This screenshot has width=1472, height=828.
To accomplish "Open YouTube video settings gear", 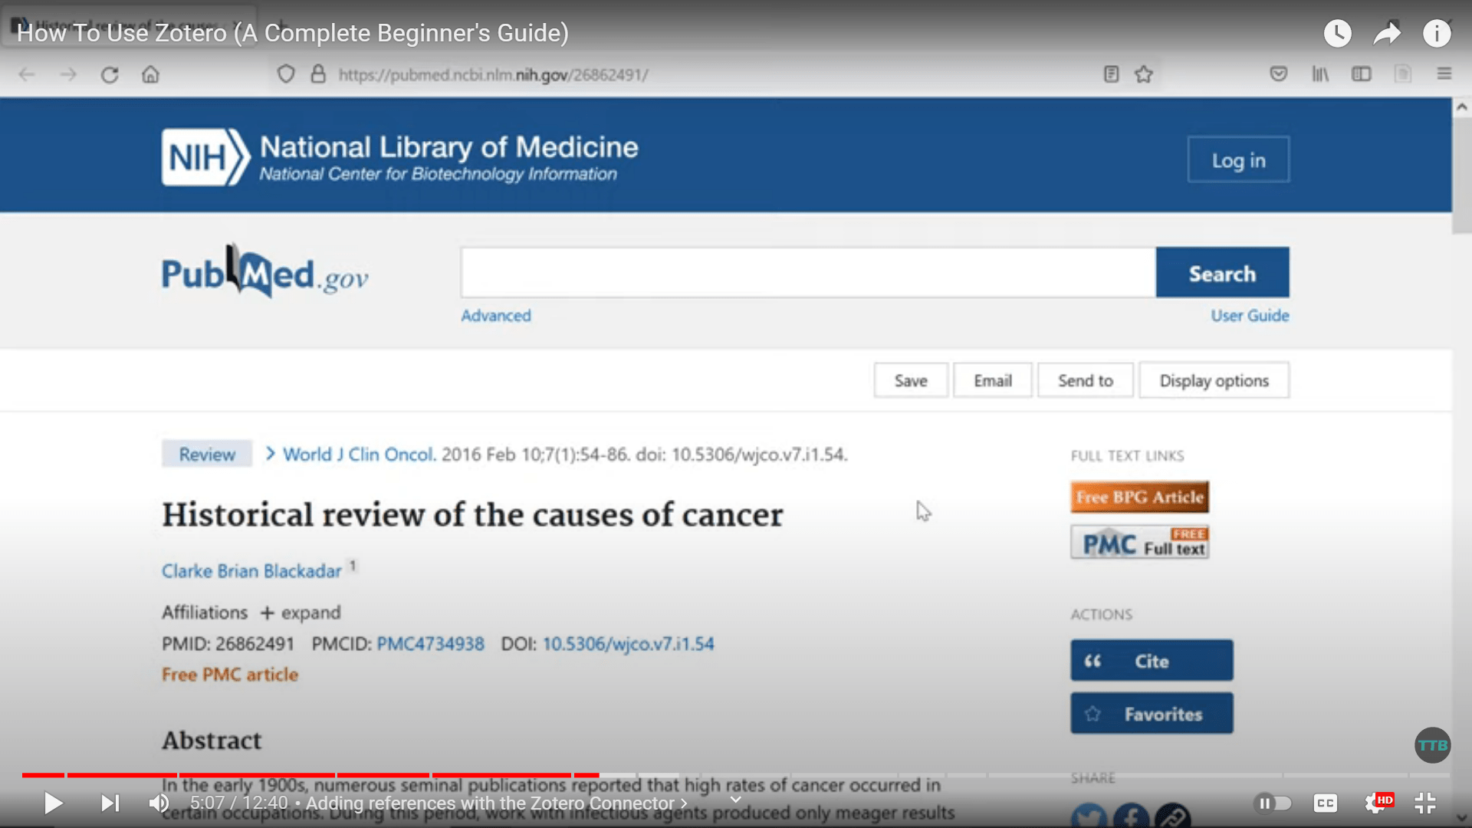I will pyautogui.click(x=1375, y=803).
